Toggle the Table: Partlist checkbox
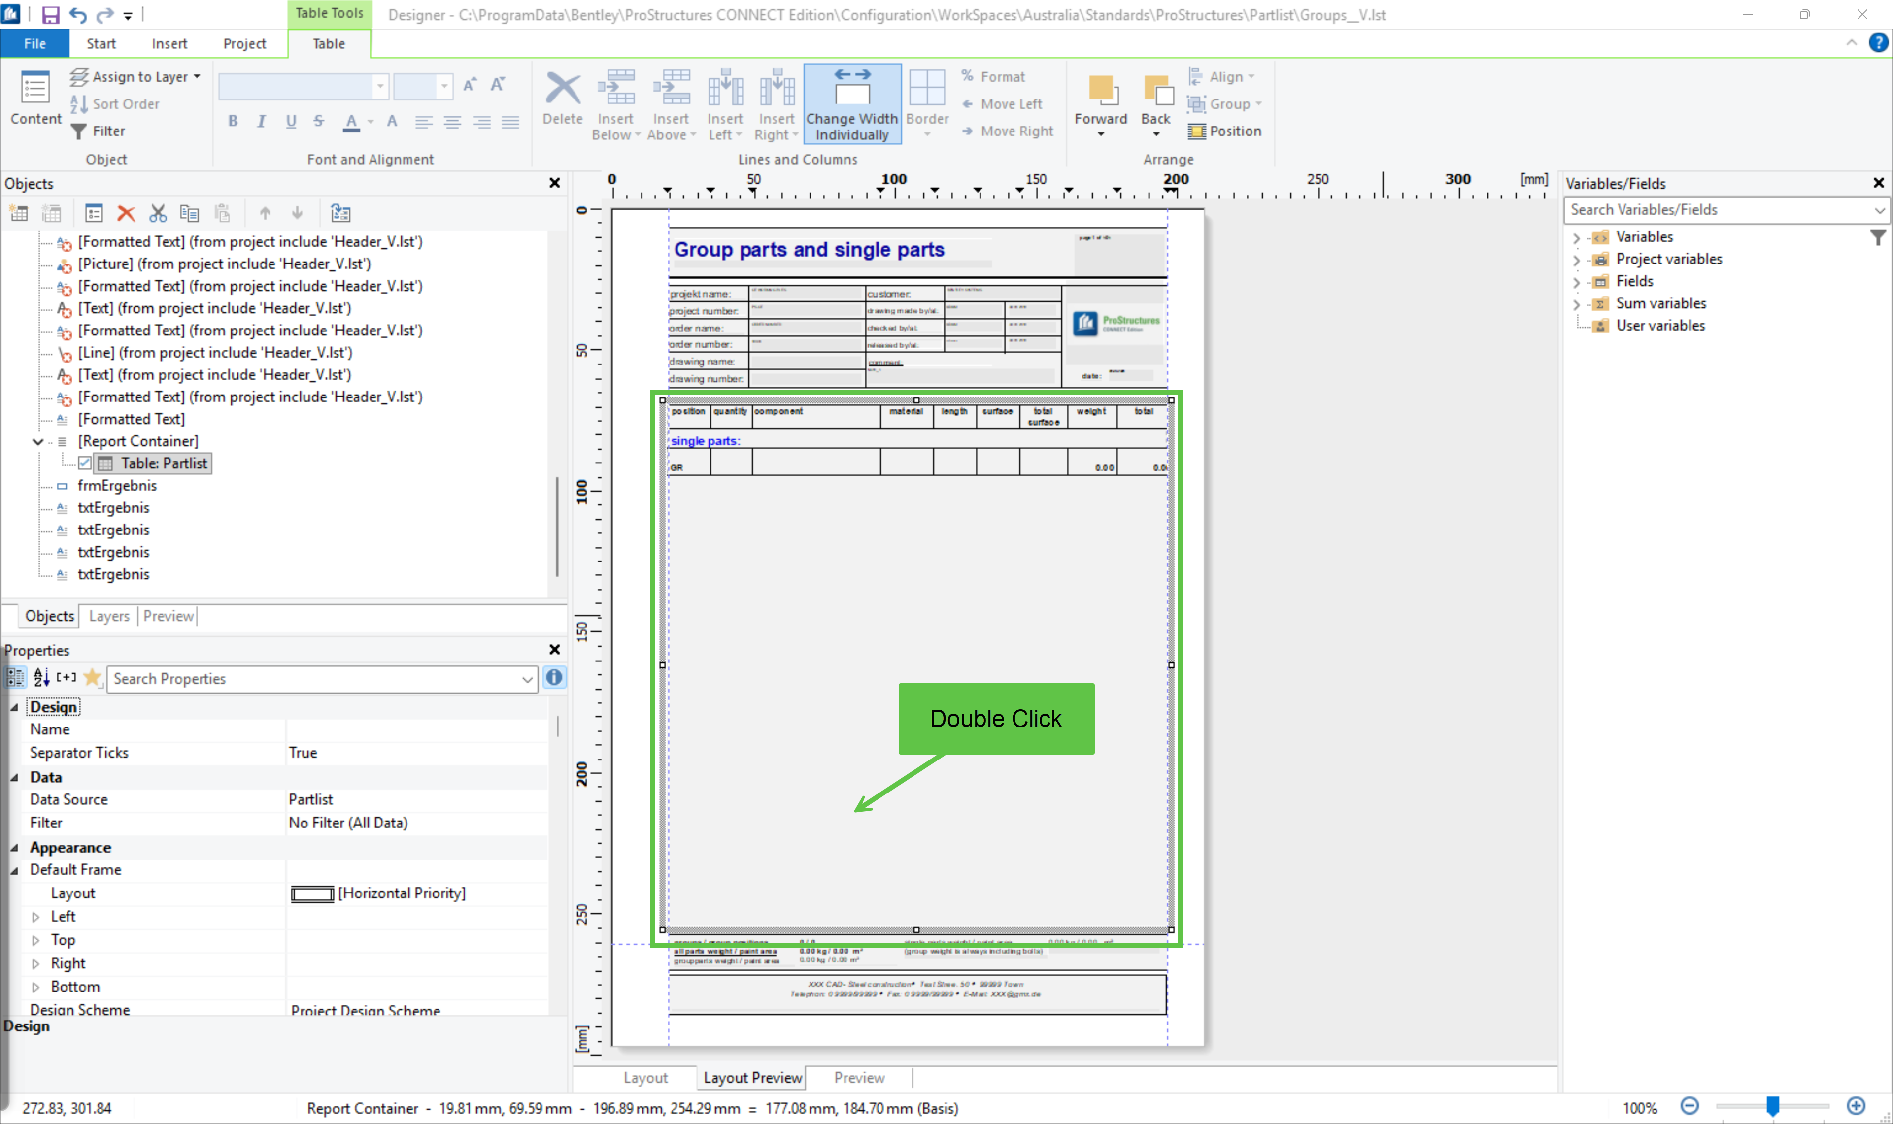This screenshot has width=1893, height=1124. (x=85, y=463)
